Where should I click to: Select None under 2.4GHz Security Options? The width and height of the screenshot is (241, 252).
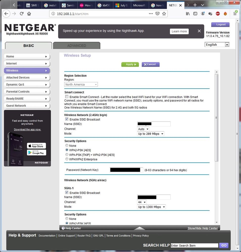click(67, 146)
